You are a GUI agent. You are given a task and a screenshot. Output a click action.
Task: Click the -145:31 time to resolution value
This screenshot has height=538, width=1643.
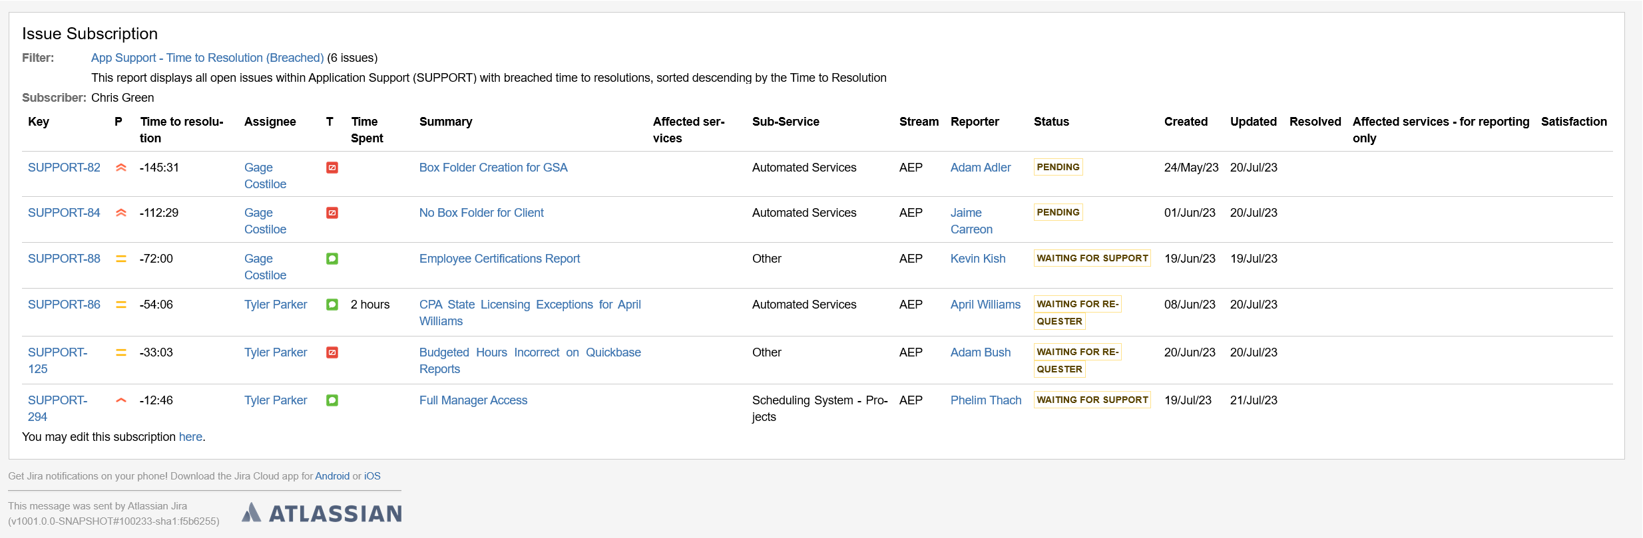(x=159, y=168)
